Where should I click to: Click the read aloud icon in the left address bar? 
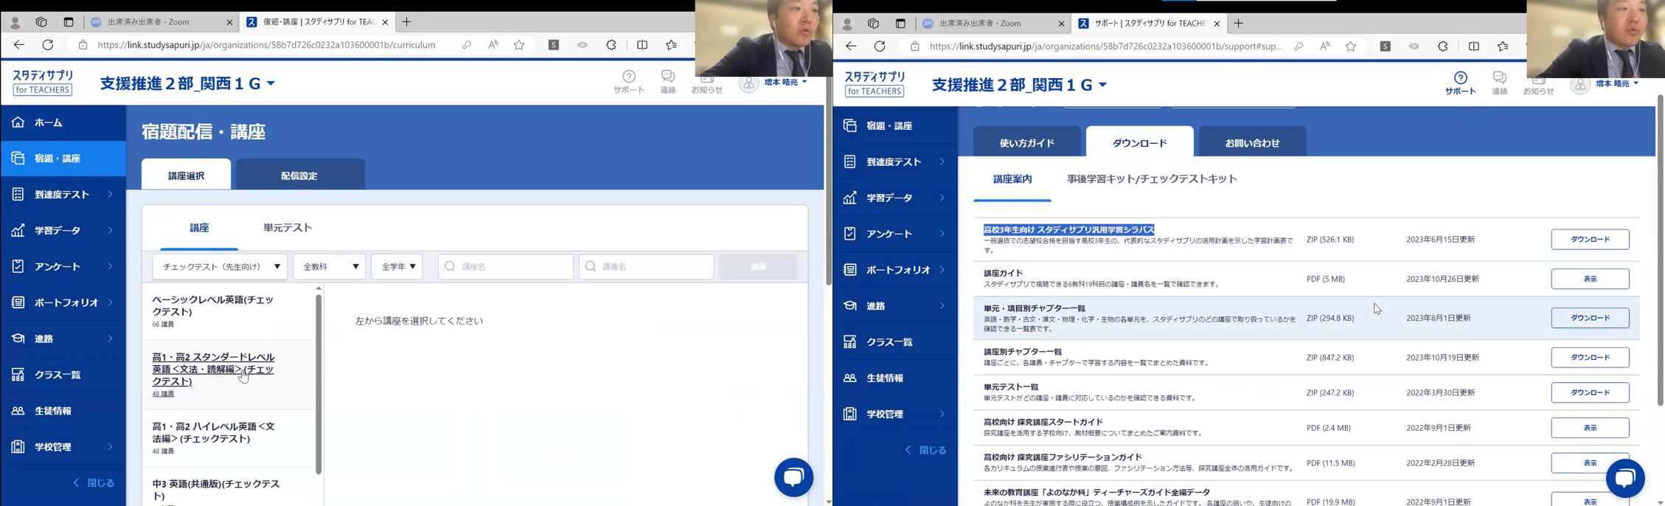pyautogui.click(x=493, y=45)
